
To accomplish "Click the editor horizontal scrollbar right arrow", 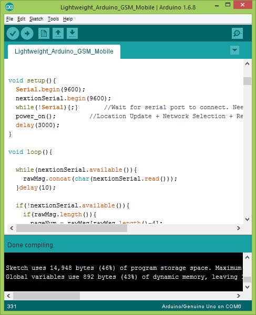I will 239,228.
